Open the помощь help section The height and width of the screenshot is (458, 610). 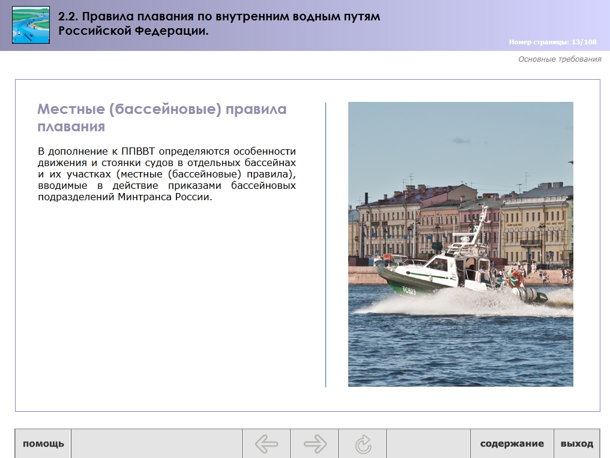point(43,444)
